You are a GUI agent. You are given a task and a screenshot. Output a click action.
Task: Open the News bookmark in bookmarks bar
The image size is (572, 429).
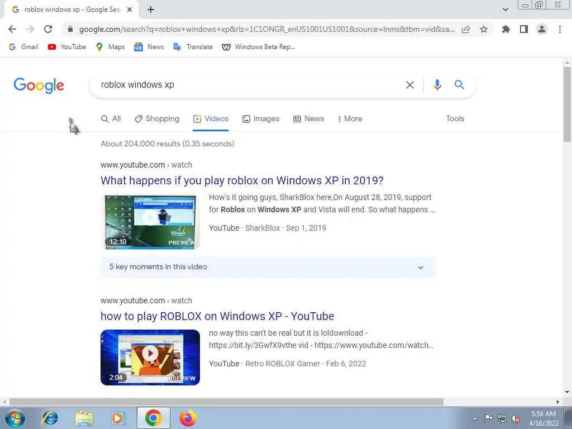point(149,47)
